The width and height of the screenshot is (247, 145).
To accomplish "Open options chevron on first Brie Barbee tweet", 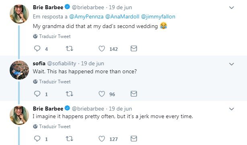I will pyautogui.click(x=231, y=8).
